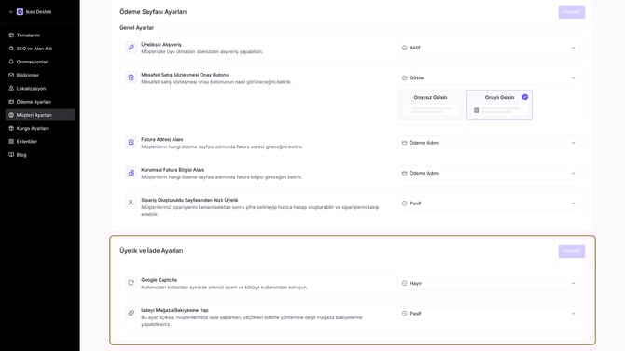Toggle the purple checkmark on Onaylı Gelsin
This screenshot has width=625, height=351.
point(525,97)
